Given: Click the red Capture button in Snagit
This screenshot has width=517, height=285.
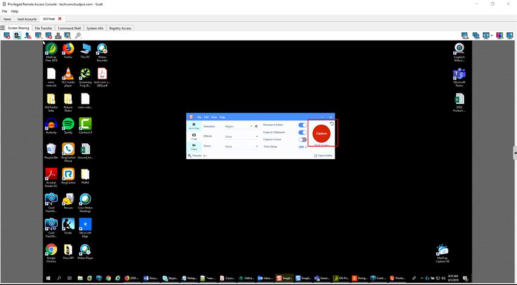Looking at the screenshot, I should pos(321,134).
